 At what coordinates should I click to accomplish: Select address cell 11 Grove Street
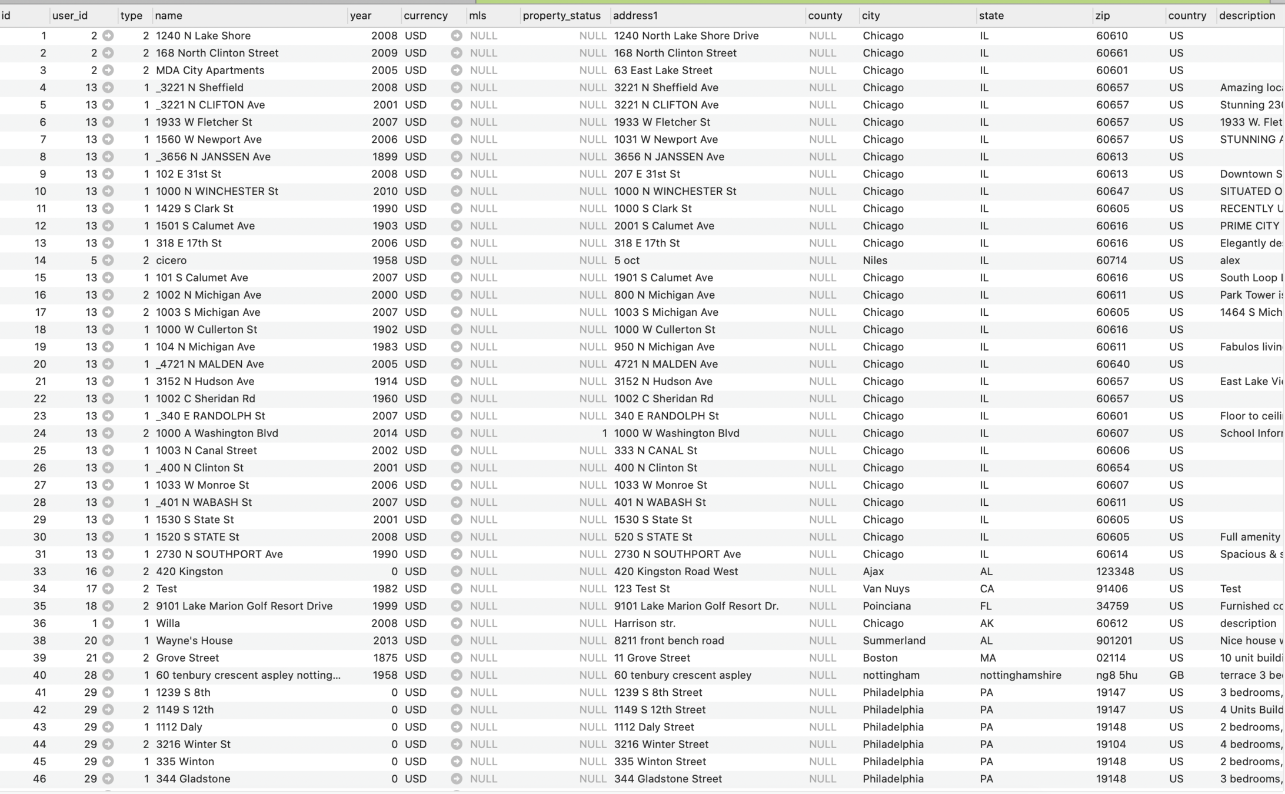pos(652,658)
